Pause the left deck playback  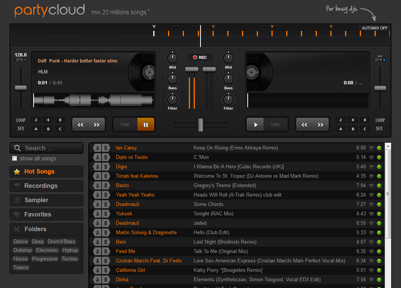(146, 125)
